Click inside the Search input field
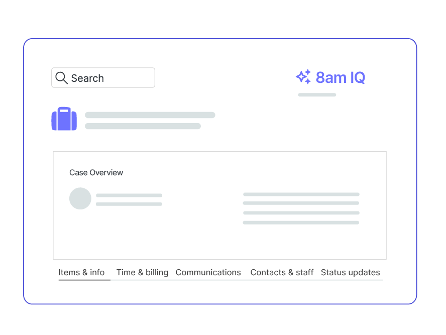The image size is (446, 335). 111,78
